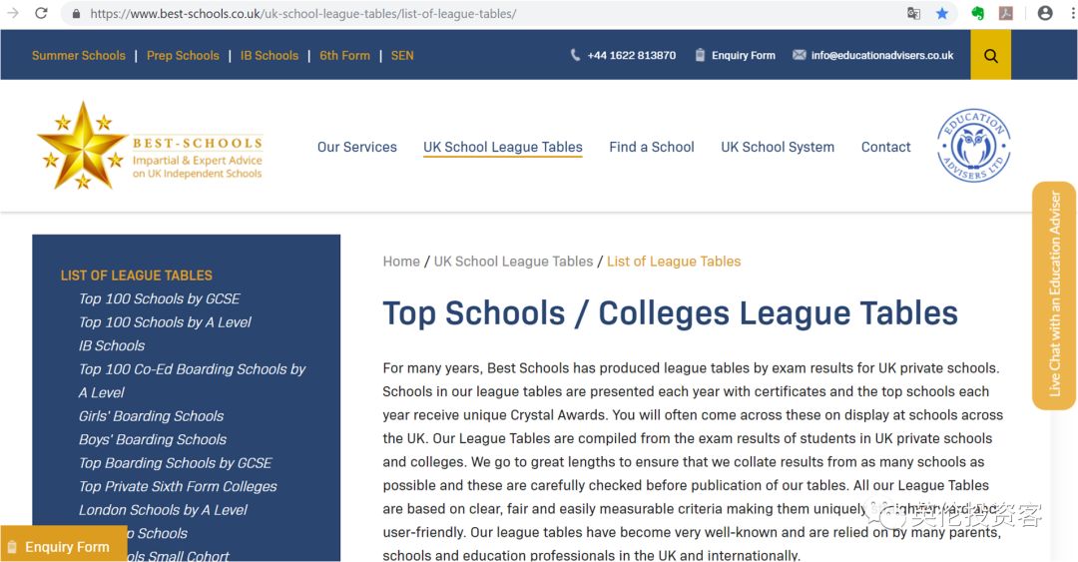Open the browser profile avatar icon
The height and width of the screenshot is (562, 1078).
(1045, 13)
